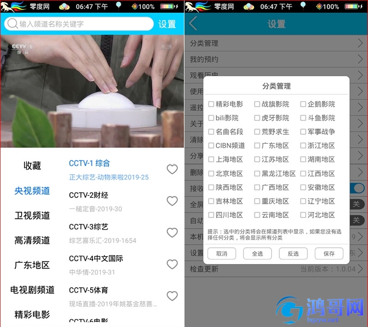Screen dimensions: 368x327
Task: Cancel the 分类管理 dialog with 取消
Action: pos(222,253)
